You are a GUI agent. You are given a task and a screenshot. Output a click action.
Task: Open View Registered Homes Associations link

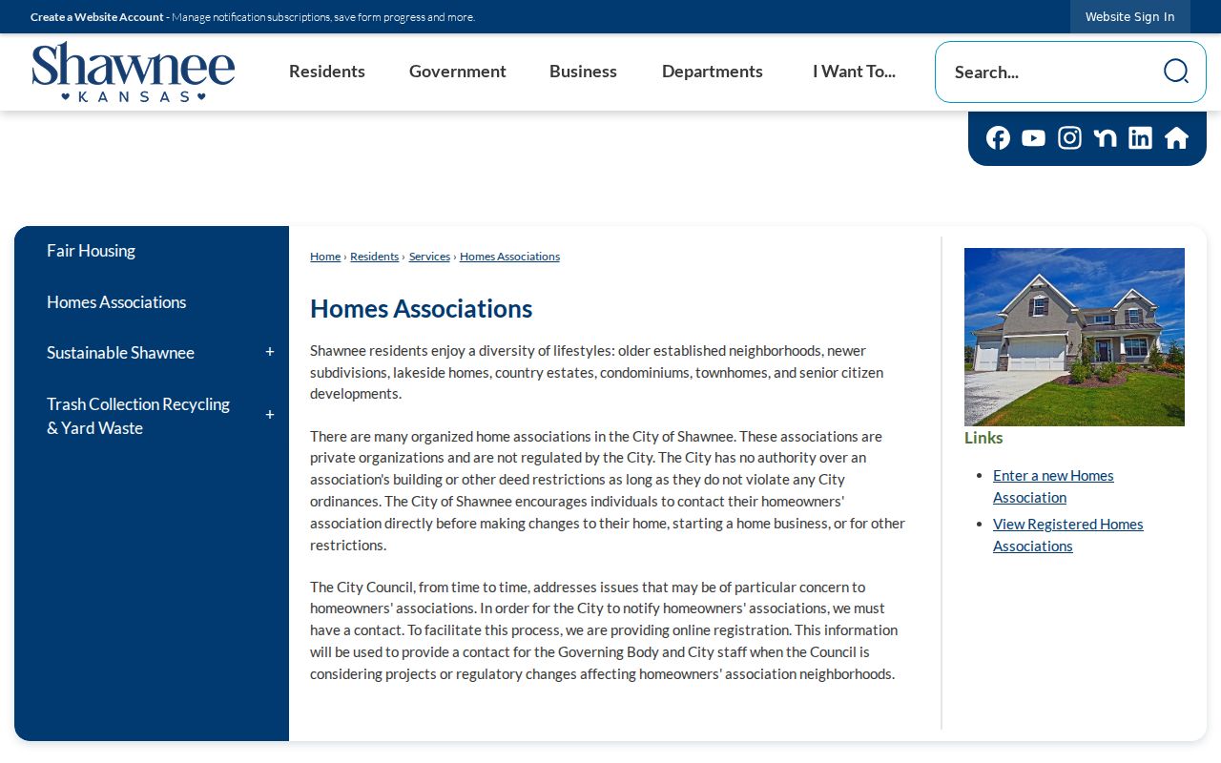1067,535
